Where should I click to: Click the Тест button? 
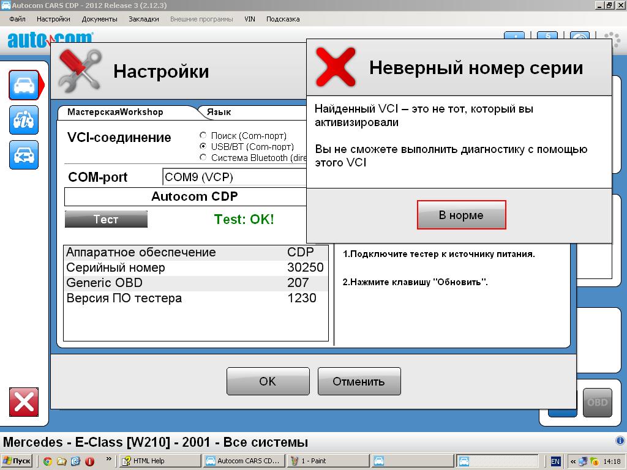point(106,220)
